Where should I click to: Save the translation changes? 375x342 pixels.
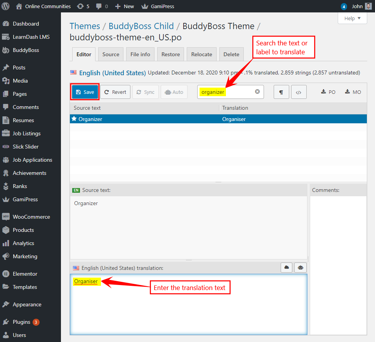[x=85, y=92]
